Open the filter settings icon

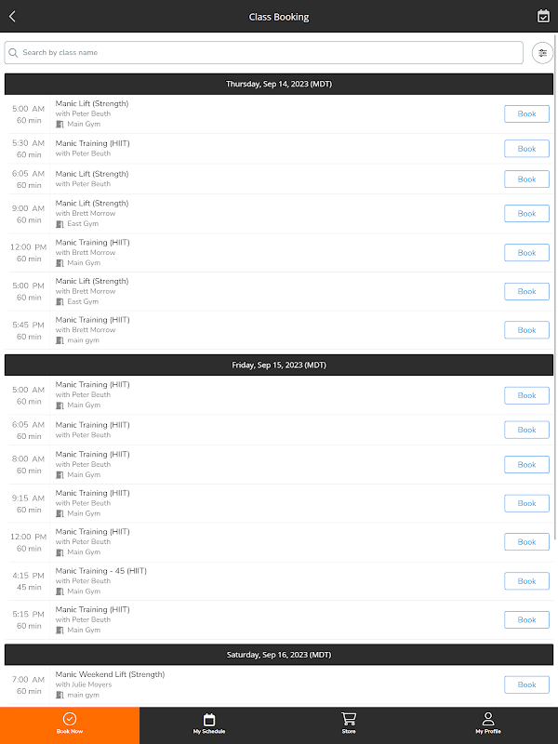(542, 53)
